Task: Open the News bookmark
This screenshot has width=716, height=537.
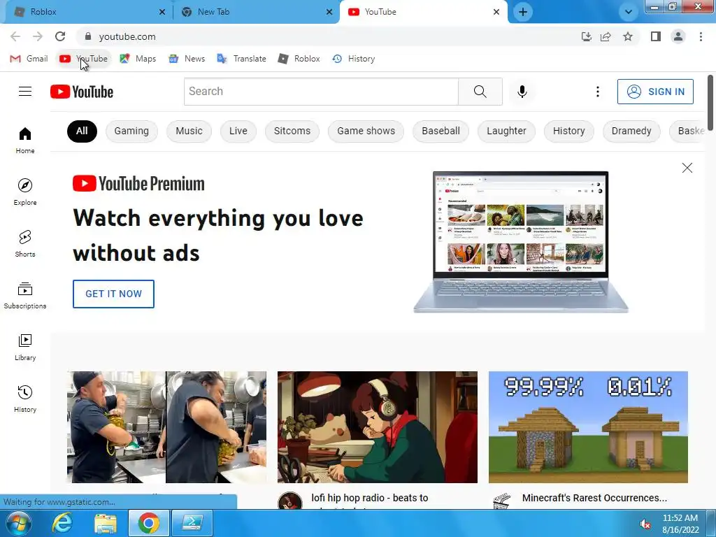Action: (x=187, y=59)
